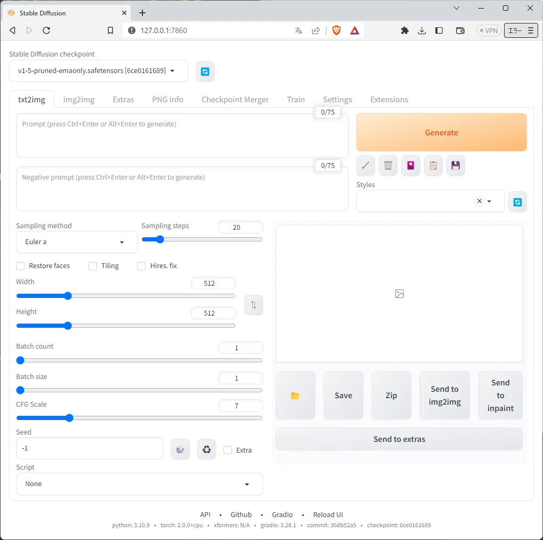Image resolution: width=543 pixels, height=540 pixels.
Task: Toggle the Tiling checkbox
Action: click(93, 266)
